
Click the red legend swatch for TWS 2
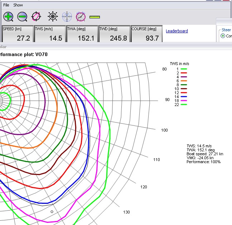[184, 73]
